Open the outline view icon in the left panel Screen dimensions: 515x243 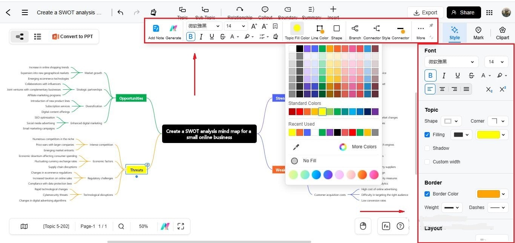tap(37, 36)
